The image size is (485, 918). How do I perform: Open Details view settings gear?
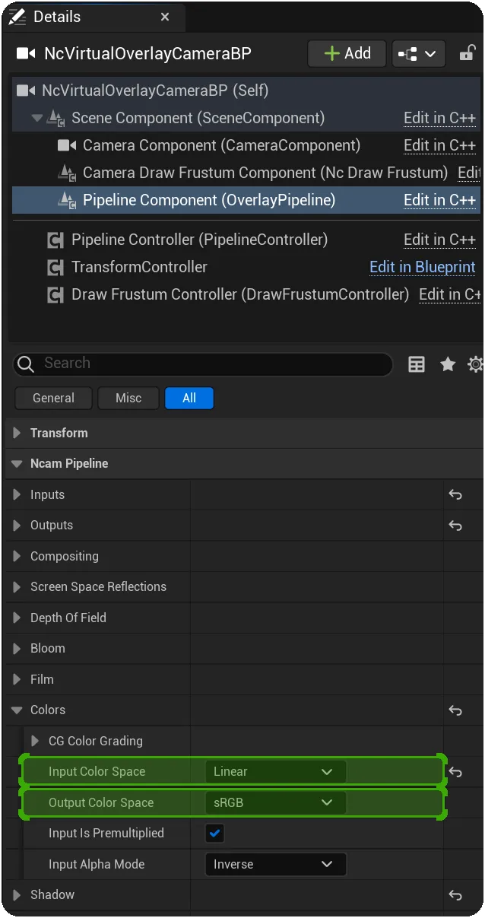[476, 364]
